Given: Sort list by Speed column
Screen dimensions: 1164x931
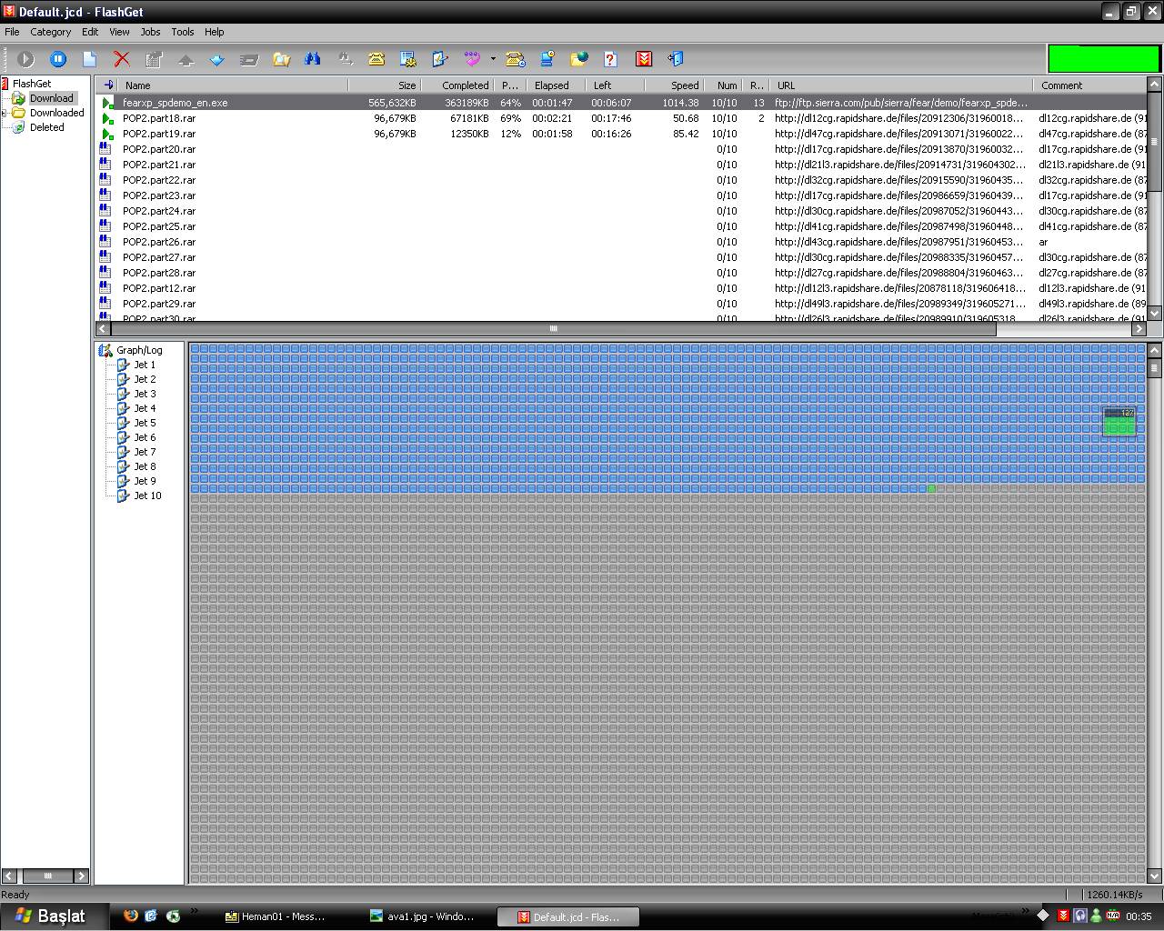Looking at the screenshot, I should 674,85.
